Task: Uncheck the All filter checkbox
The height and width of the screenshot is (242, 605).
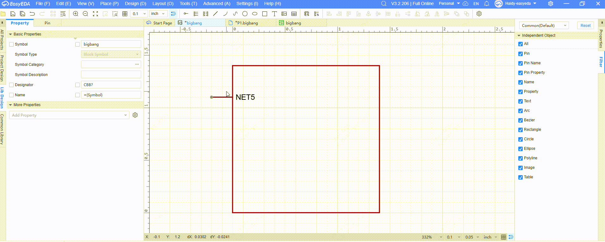Action: pos(521,44)
